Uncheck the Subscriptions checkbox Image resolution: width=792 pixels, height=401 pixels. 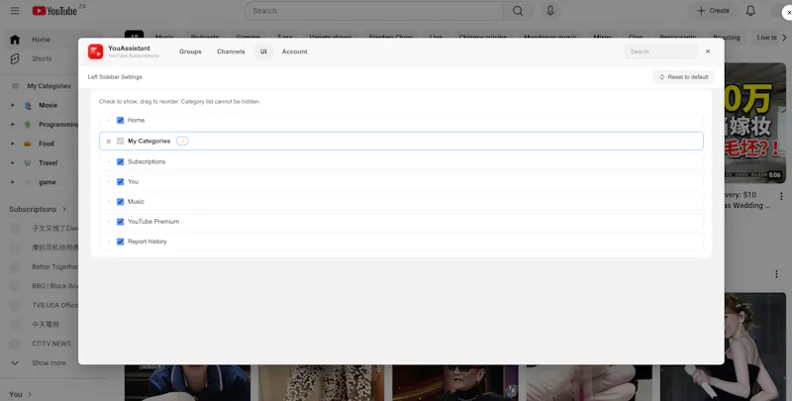(120, 161)
